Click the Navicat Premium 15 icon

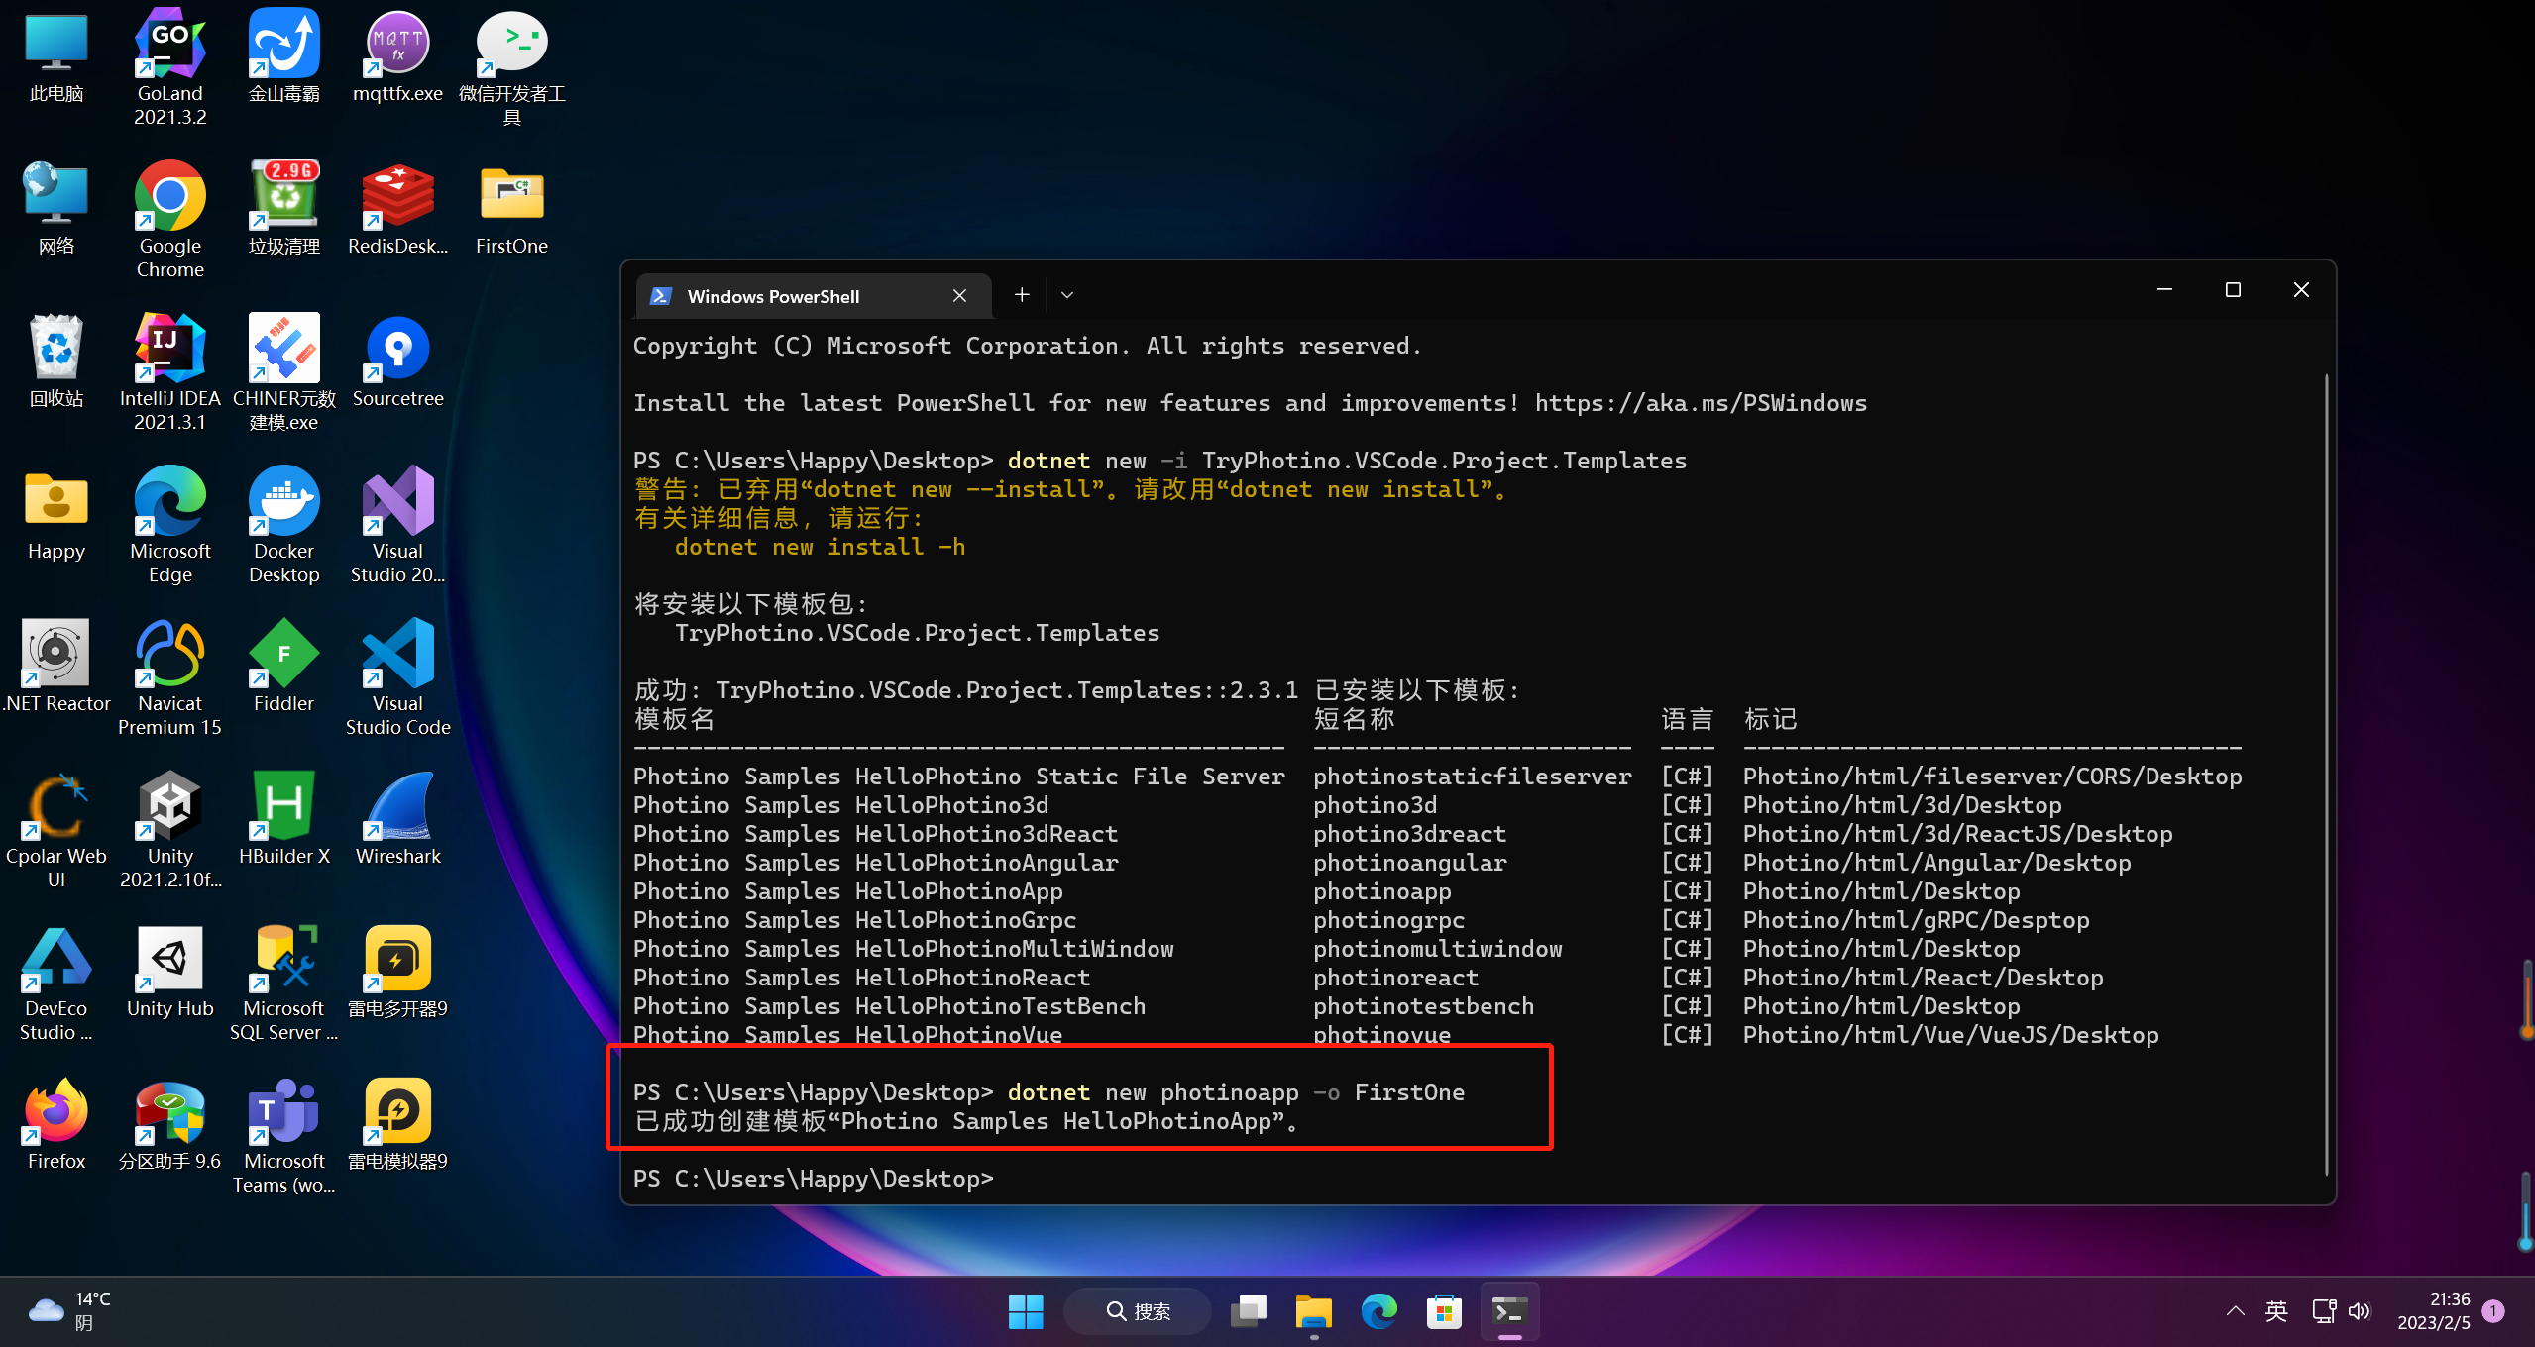tap(169, 655)
